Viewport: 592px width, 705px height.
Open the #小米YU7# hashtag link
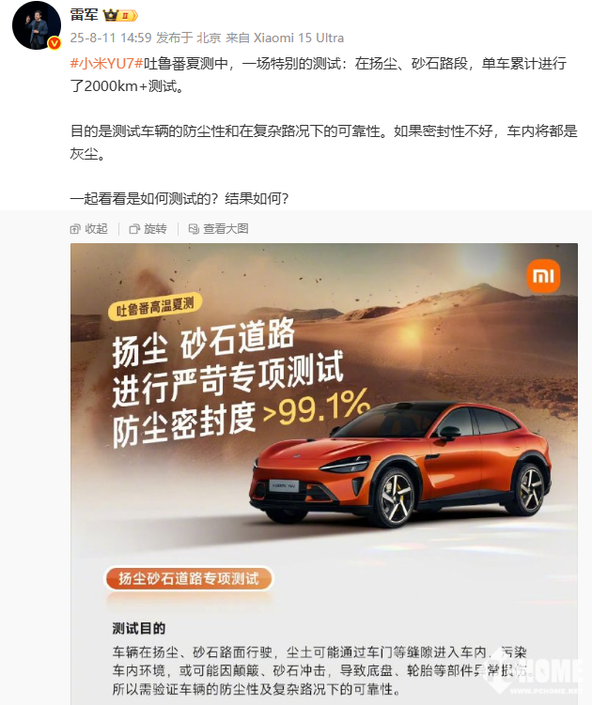point(107,64)
